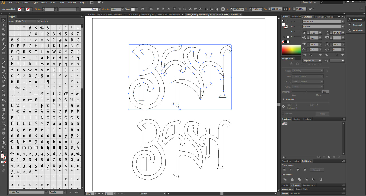Open the Object menu

pos(26,2)
